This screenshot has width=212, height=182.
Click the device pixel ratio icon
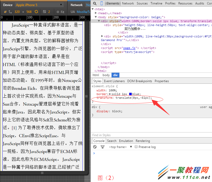coord(44,12)
